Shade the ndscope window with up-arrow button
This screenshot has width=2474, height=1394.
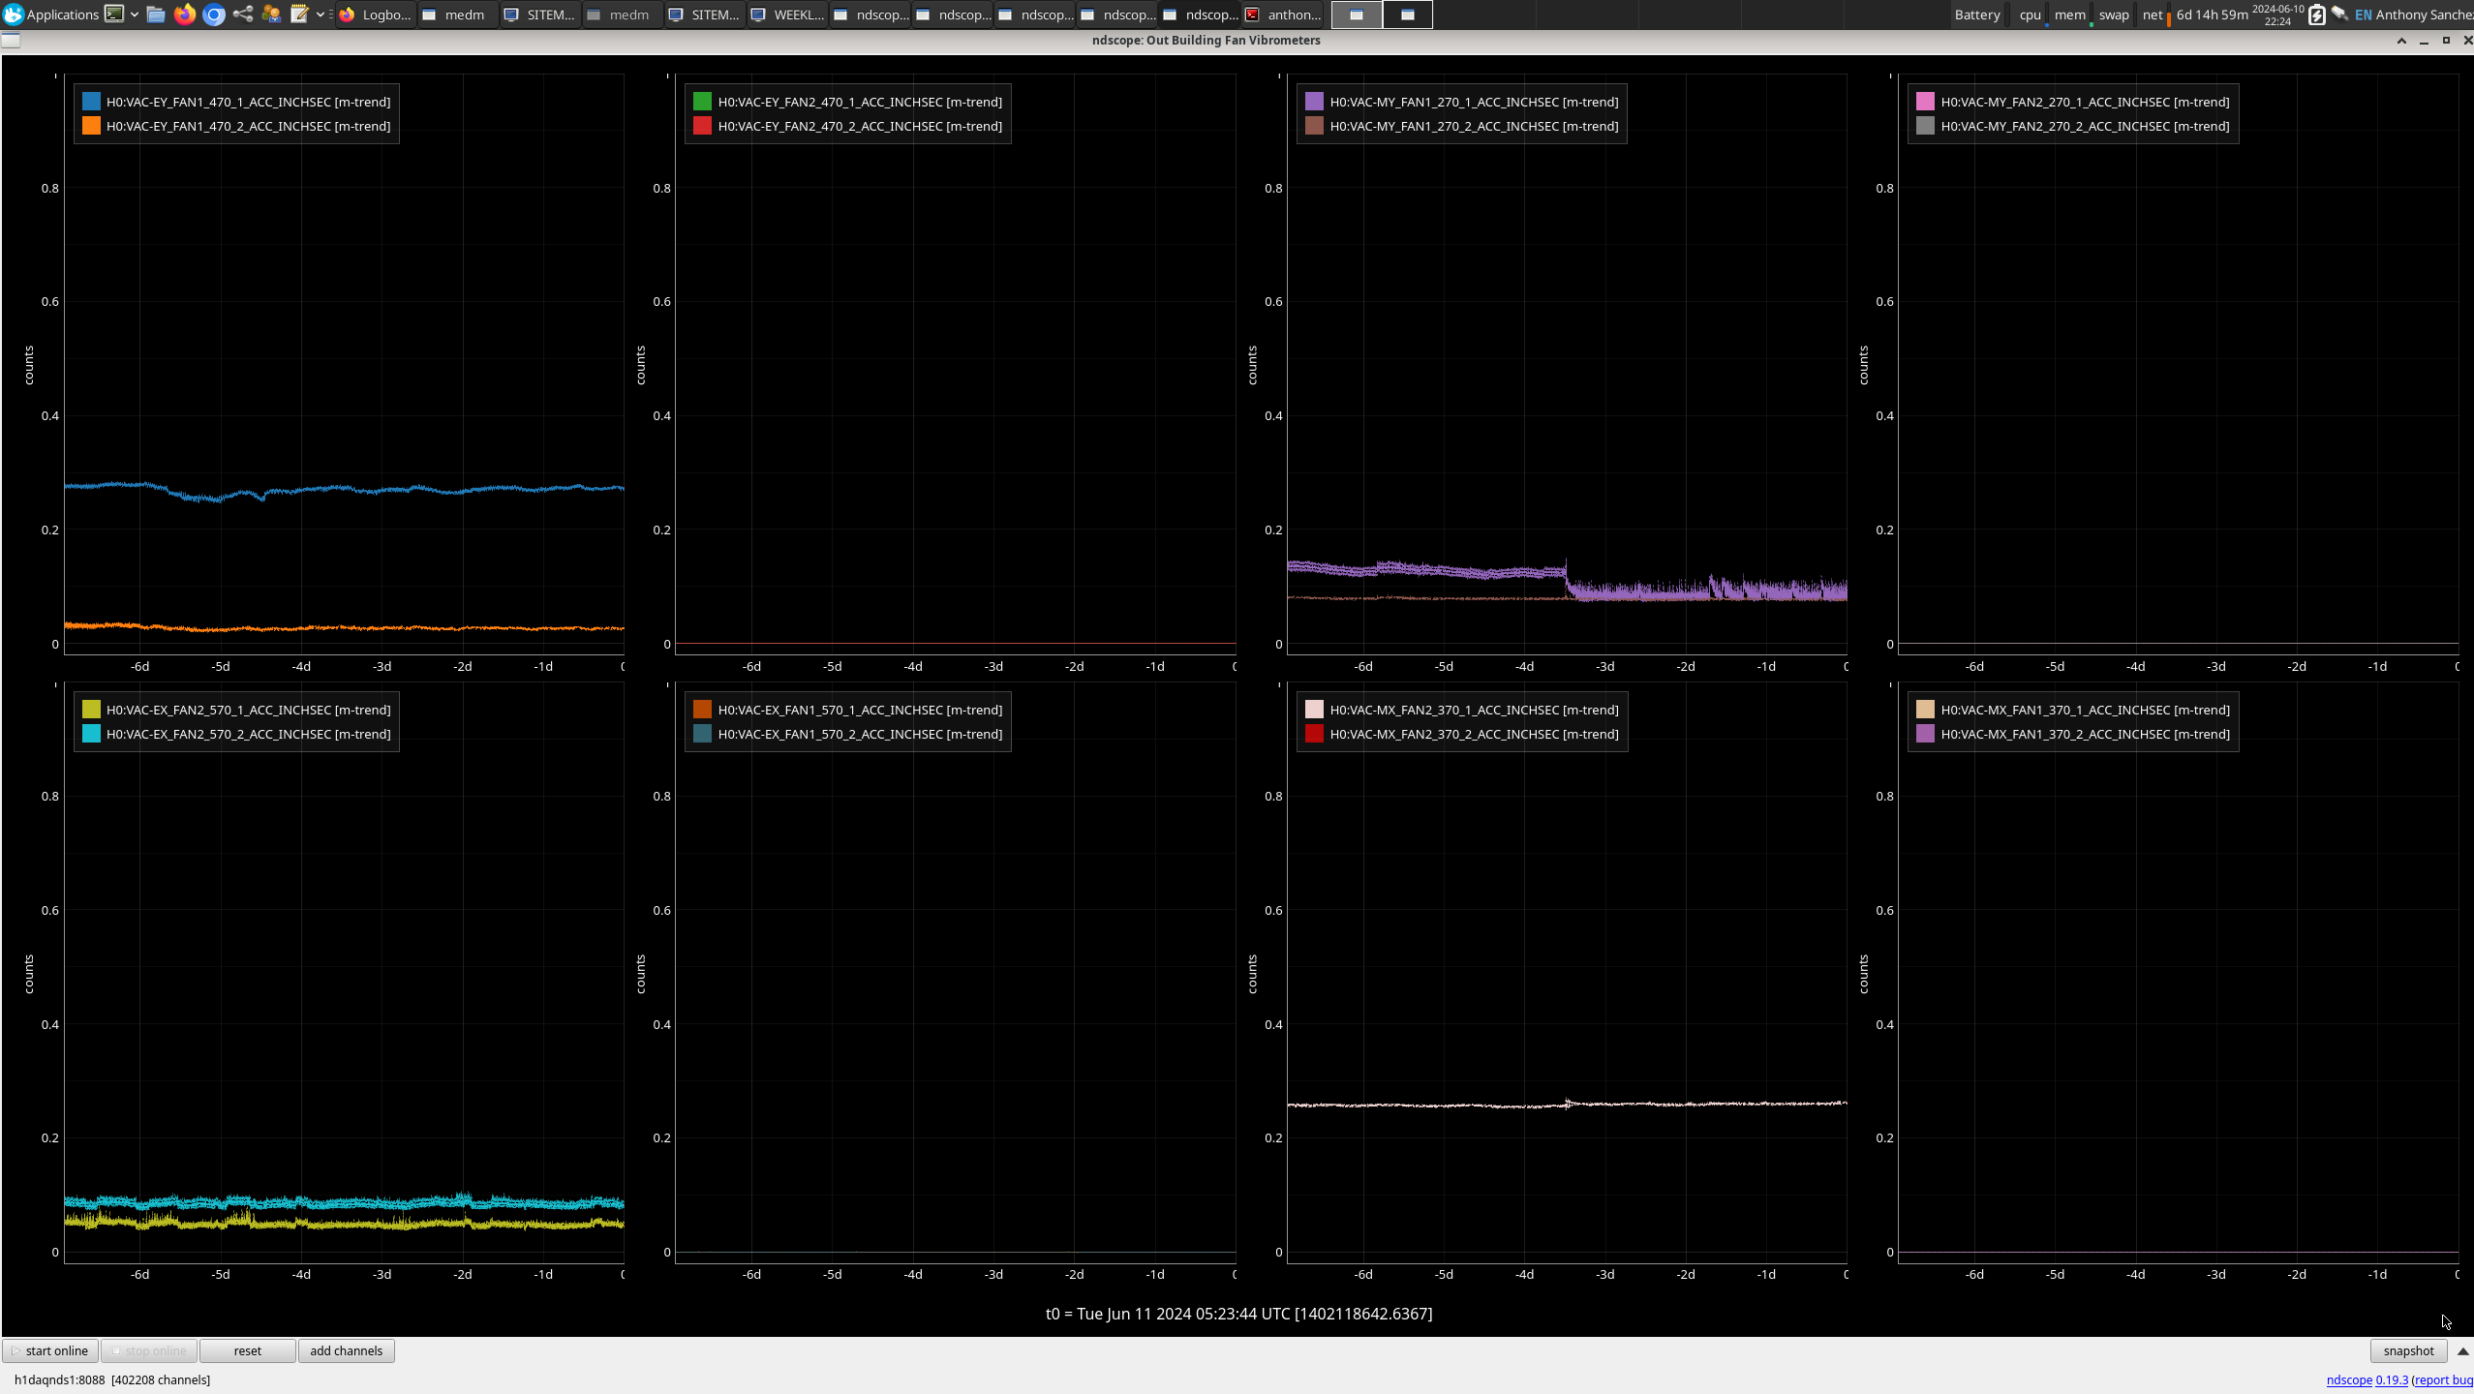pyautogui.click(x=2401, y=40)
